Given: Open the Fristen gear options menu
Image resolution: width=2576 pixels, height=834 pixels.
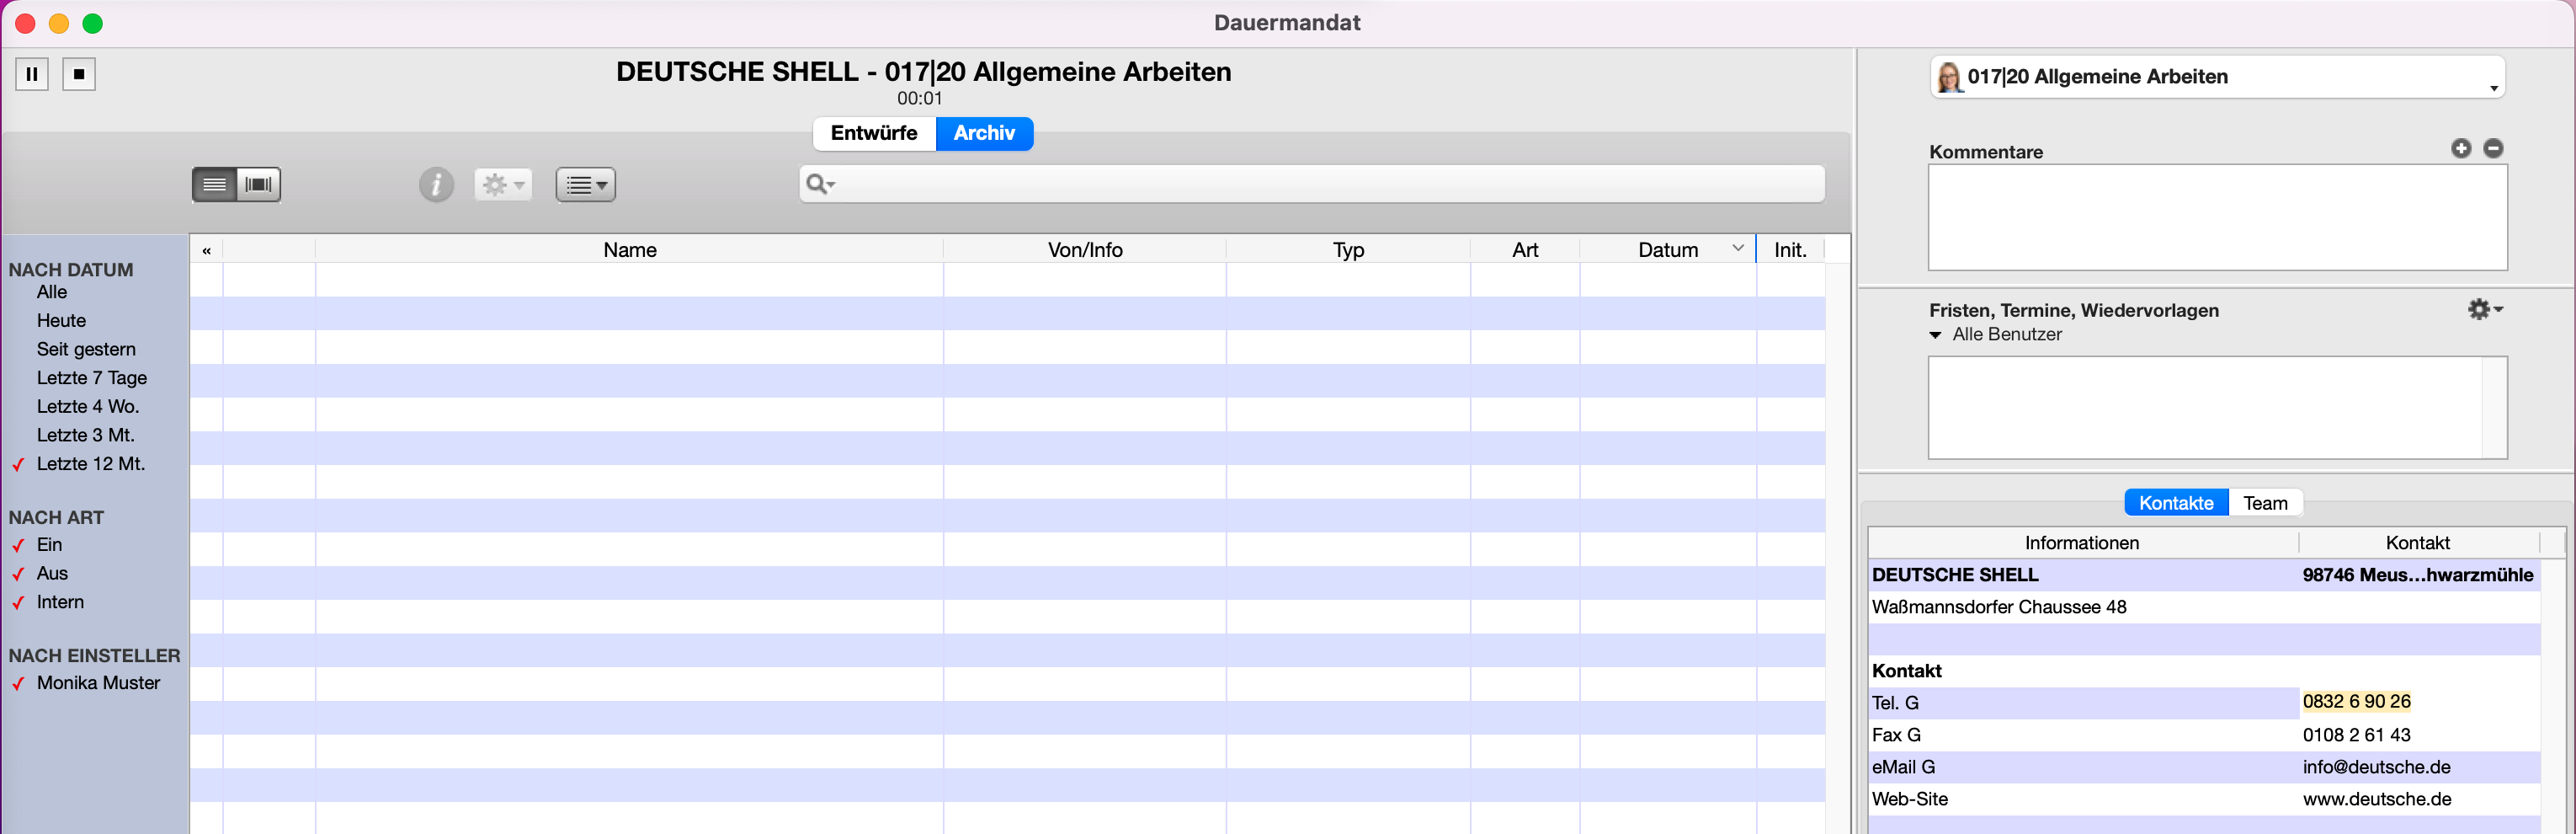Looking at the screenshot, I should click(x=2485, y=309).
